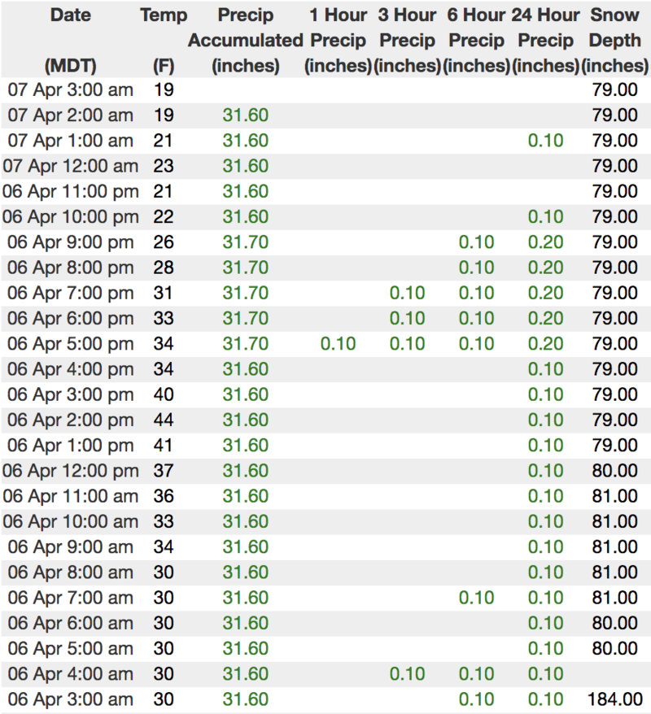The height and width of the screenshot is (714, 651).
Task: Select the only 1 Hour Precip 0.10 value
Action: [x=338, y=343]
